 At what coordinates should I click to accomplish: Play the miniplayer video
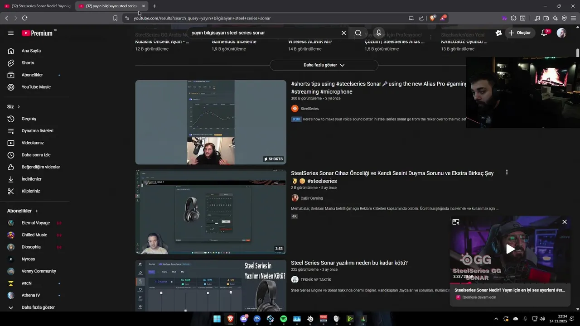pyautogui.click(x=510, y=249)
